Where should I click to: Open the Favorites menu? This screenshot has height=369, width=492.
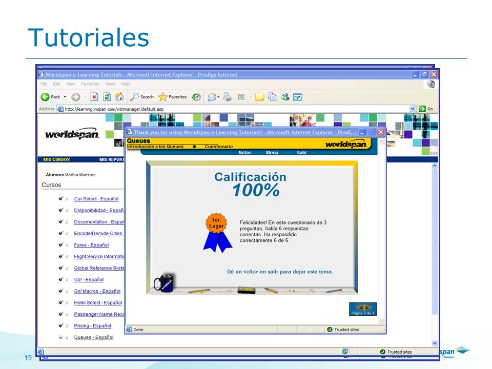point(90,84)
